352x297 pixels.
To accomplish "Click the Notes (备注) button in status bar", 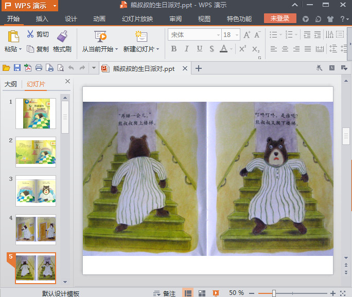I will coord(165,293).
